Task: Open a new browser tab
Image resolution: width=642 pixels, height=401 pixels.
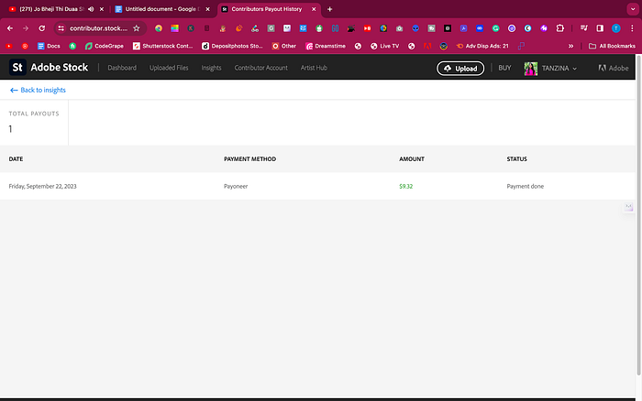Action: click(x=329, y=9)
